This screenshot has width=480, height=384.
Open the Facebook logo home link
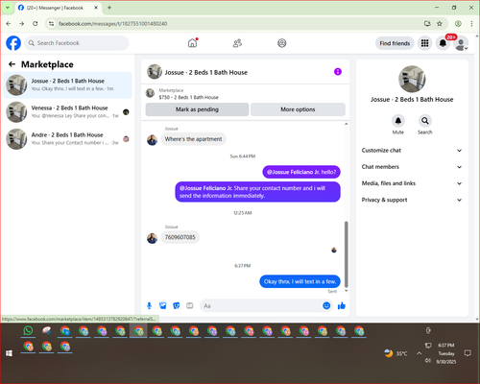click(13, 43)
